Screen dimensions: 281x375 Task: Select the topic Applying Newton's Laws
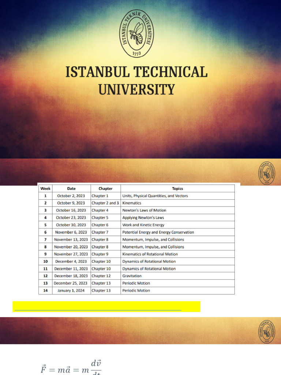click(x=143, y=218)
